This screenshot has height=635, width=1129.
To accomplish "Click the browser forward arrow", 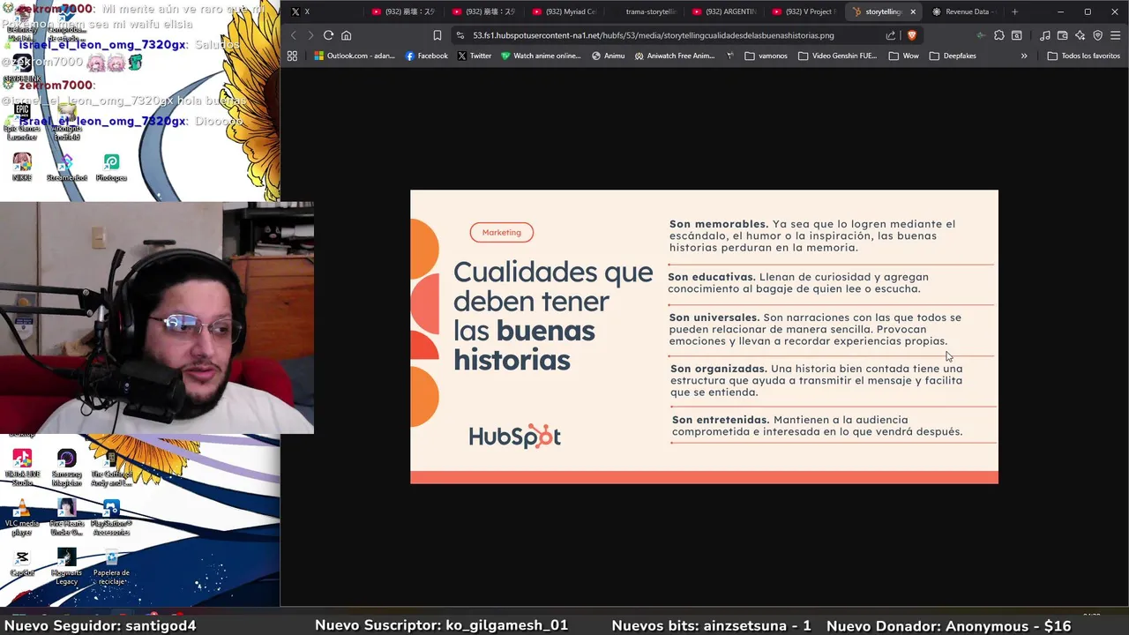I will point(310,35).
